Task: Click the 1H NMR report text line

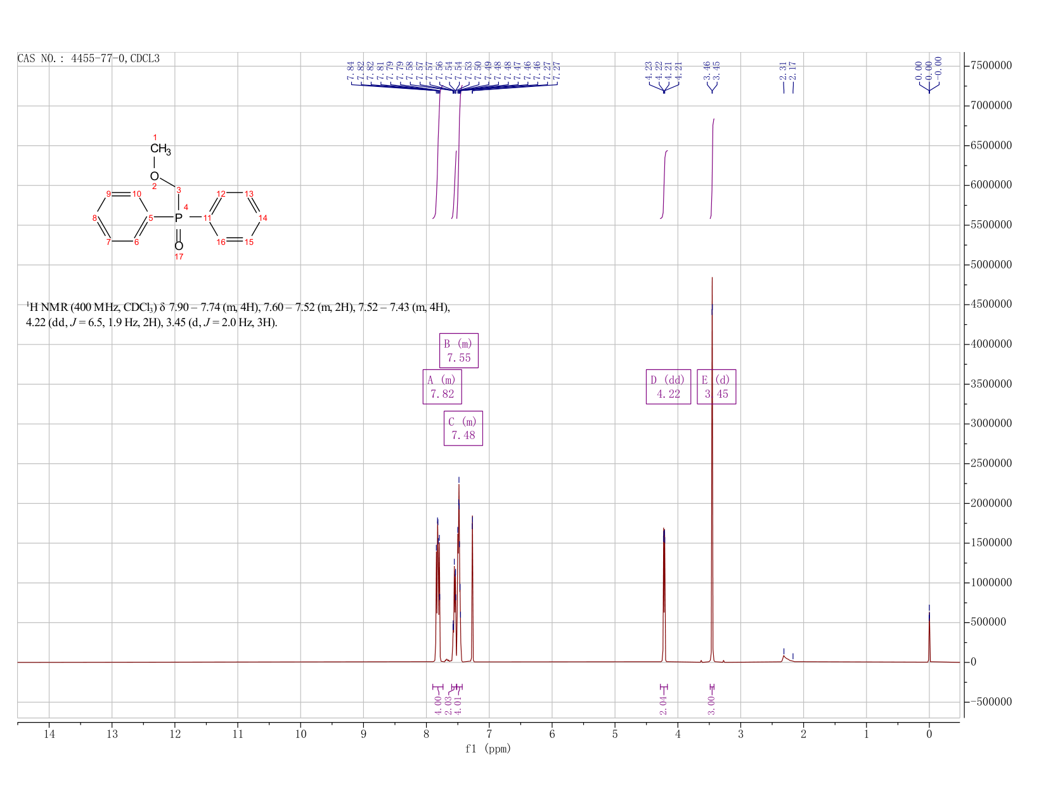Action: click(238, 315)
